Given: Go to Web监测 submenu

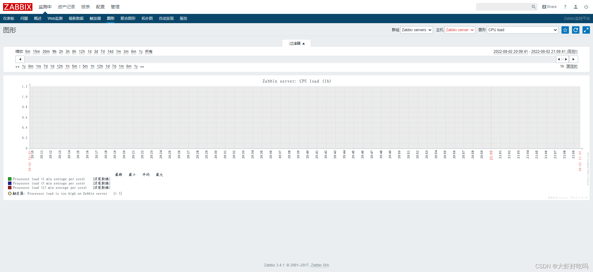Looking at the screenshot, I should [55, 19].
